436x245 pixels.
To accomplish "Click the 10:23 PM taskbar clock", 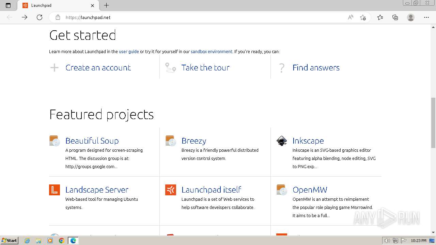I will [419, 241].
